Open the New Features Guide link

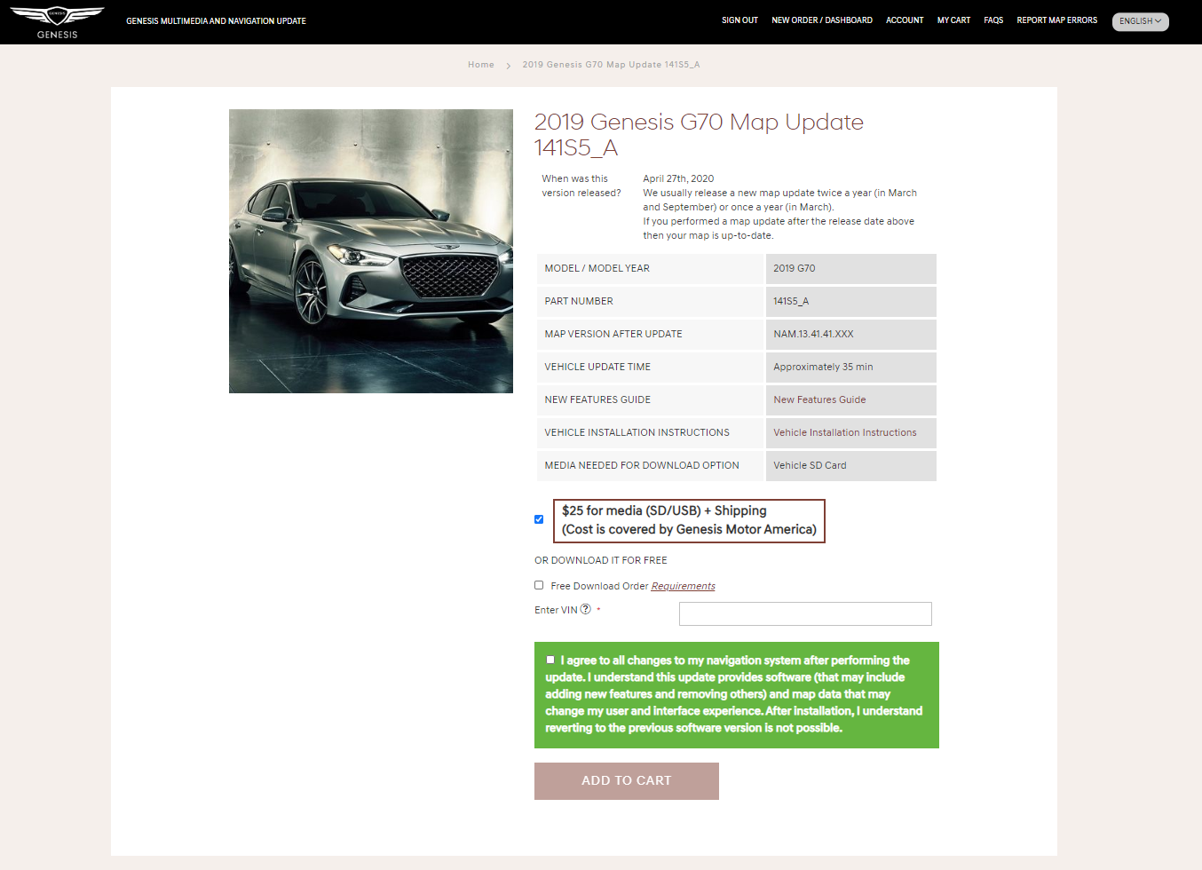pyautogui.click(x=819, y=399)
